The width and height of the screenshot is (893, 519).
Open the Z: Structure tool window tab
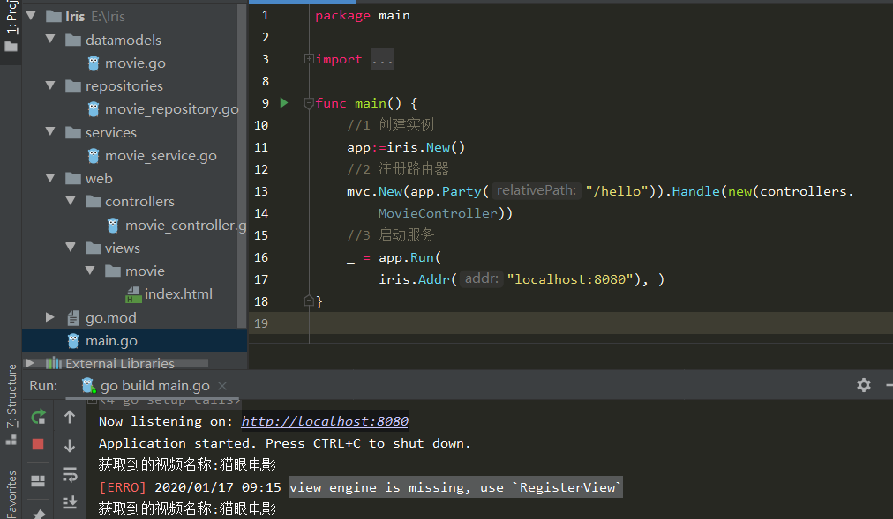coord(11,404)
